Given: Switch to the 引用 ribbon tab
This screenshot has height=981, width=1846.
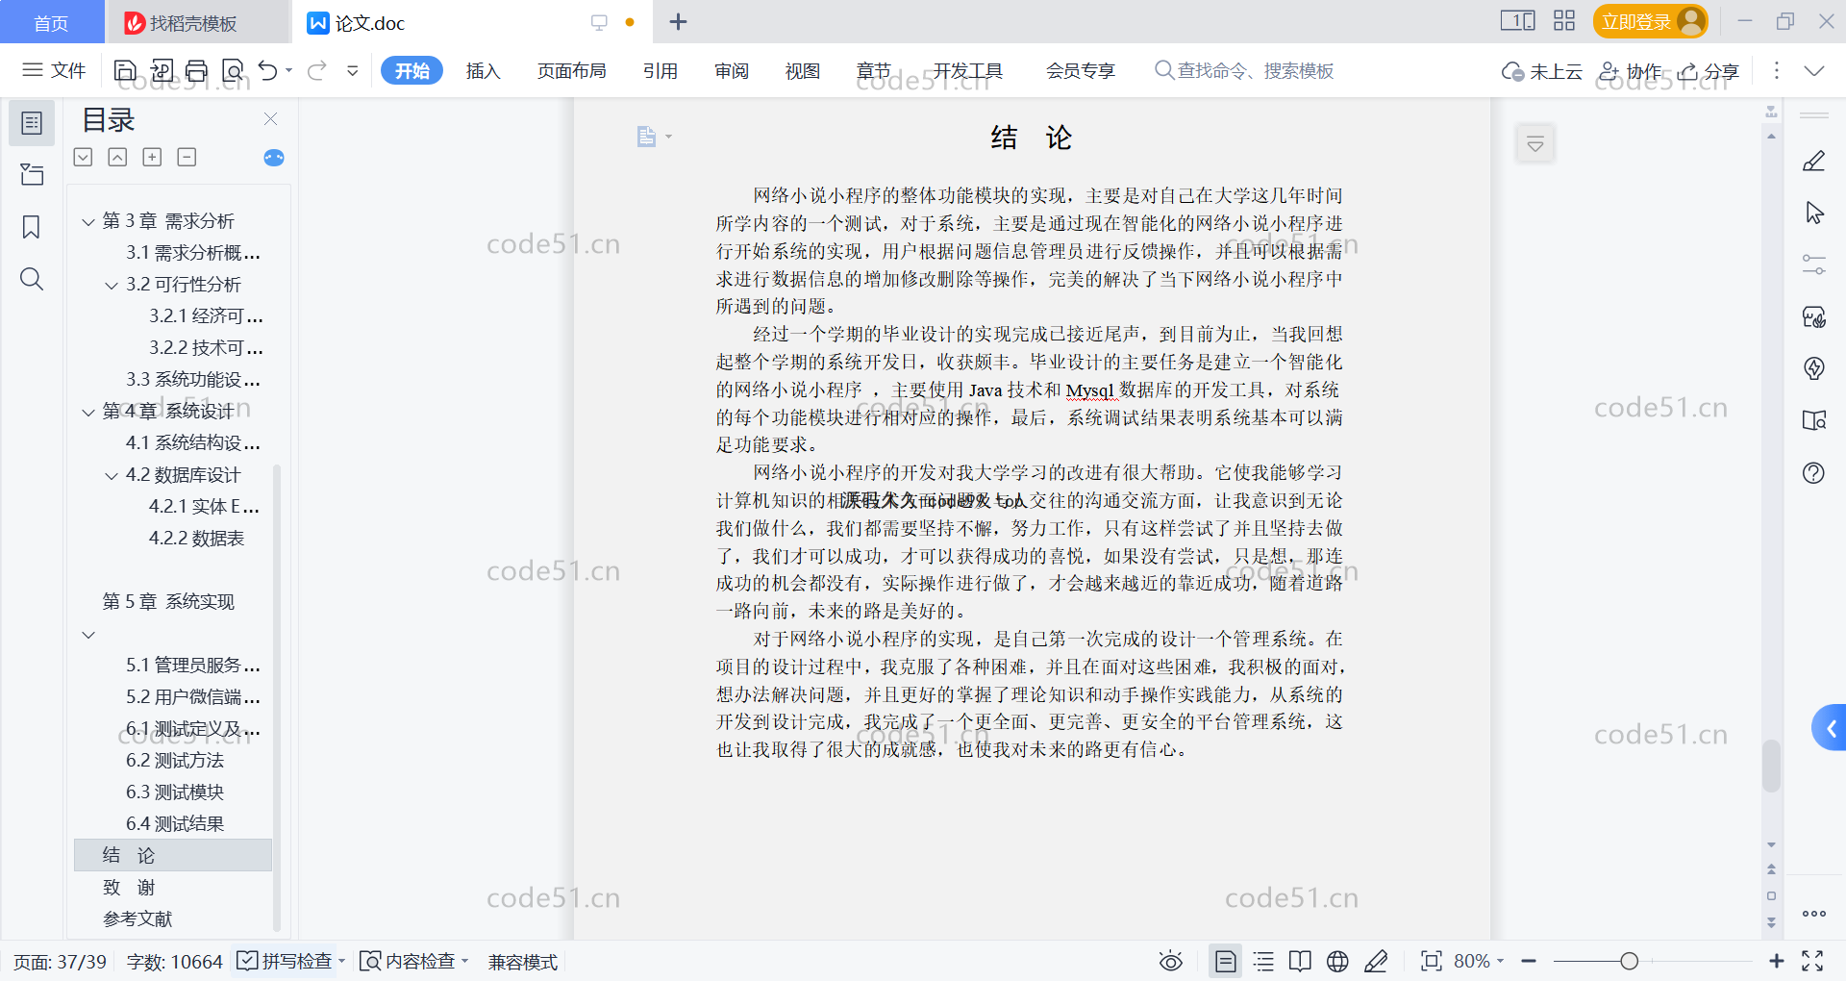Looking at the screenshot, I should 661,70.
